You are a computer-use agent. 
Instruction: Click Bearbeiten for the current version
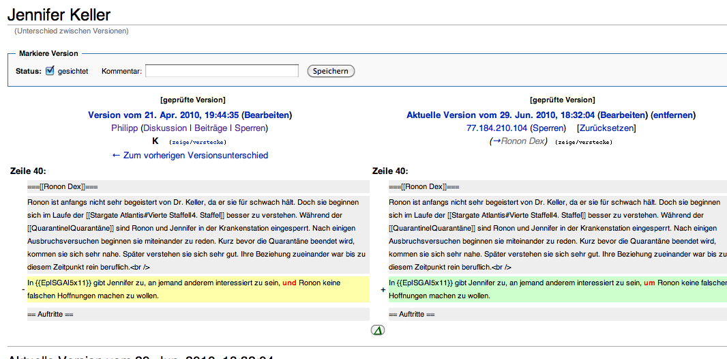[623, 115]
